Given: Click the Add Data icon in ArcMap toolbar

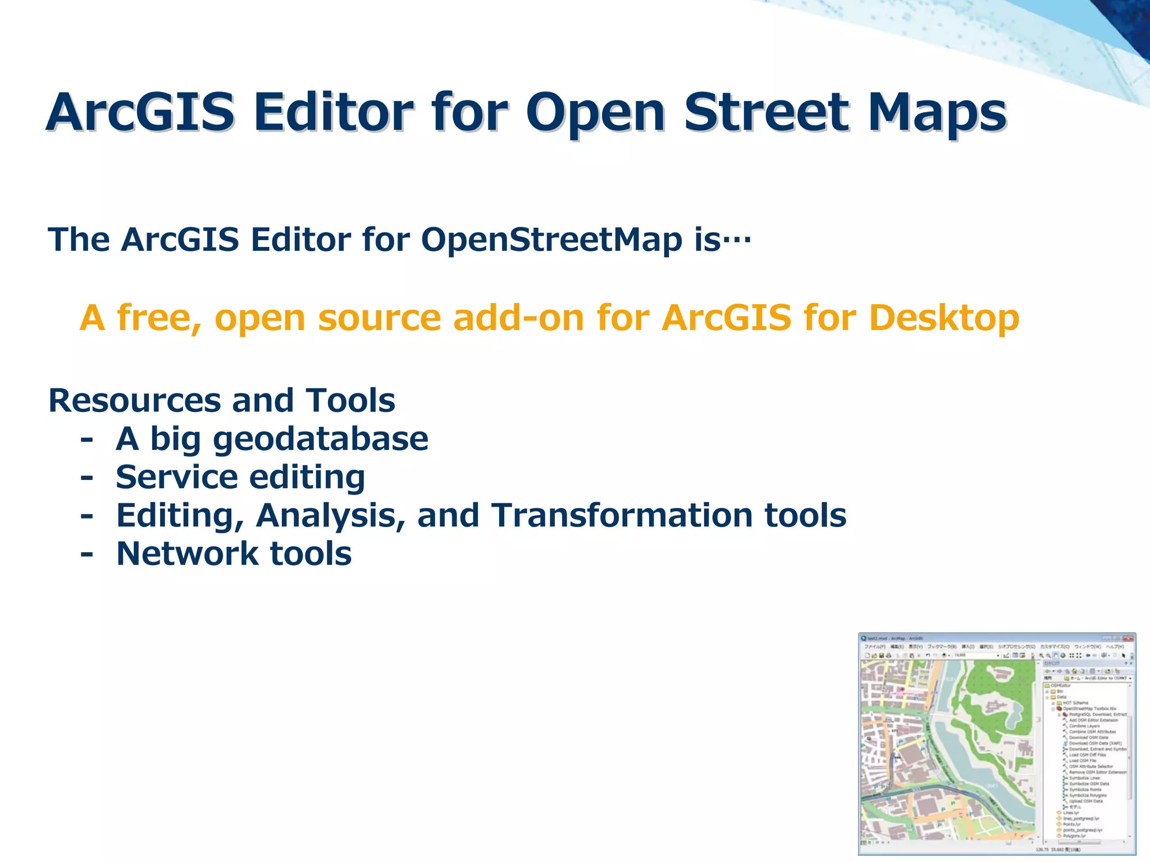Looking at the screenshot, I should [x=944, y=655].
